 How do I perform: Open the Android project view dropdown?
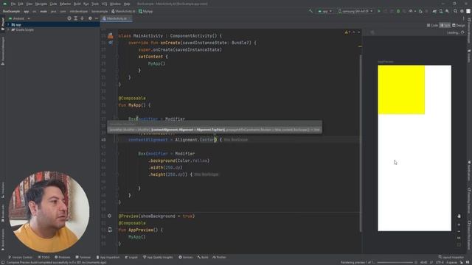point(20,18)
